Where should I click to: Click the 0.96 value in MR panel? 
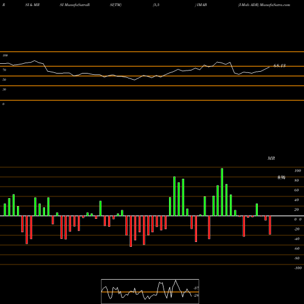(x=282, y=178)
